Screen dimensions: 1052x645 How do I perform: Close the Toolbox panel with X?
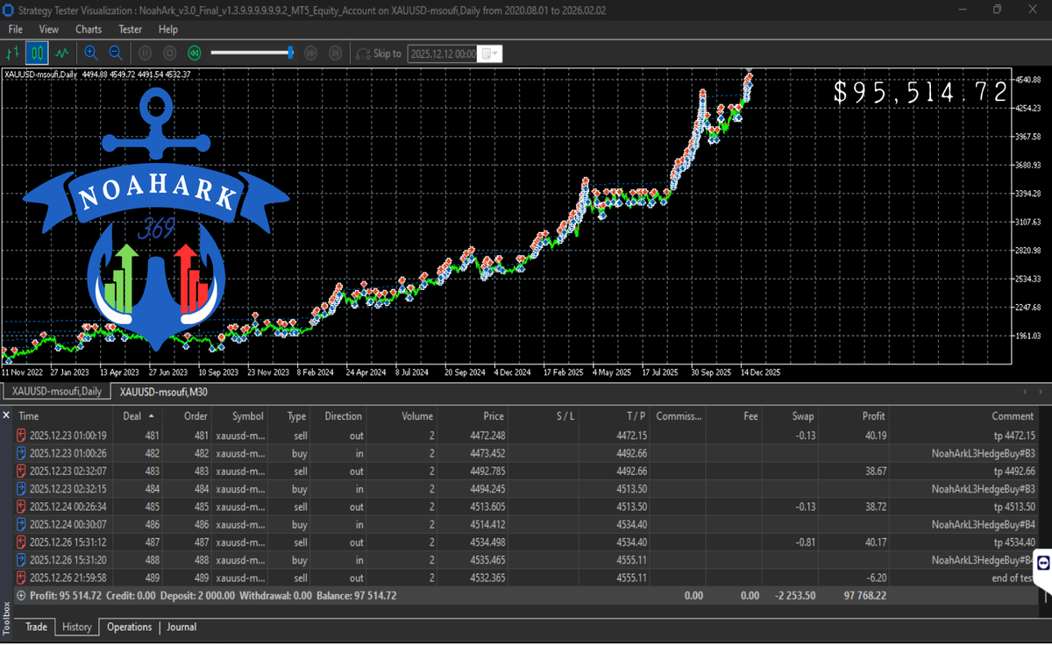(6, 415)
